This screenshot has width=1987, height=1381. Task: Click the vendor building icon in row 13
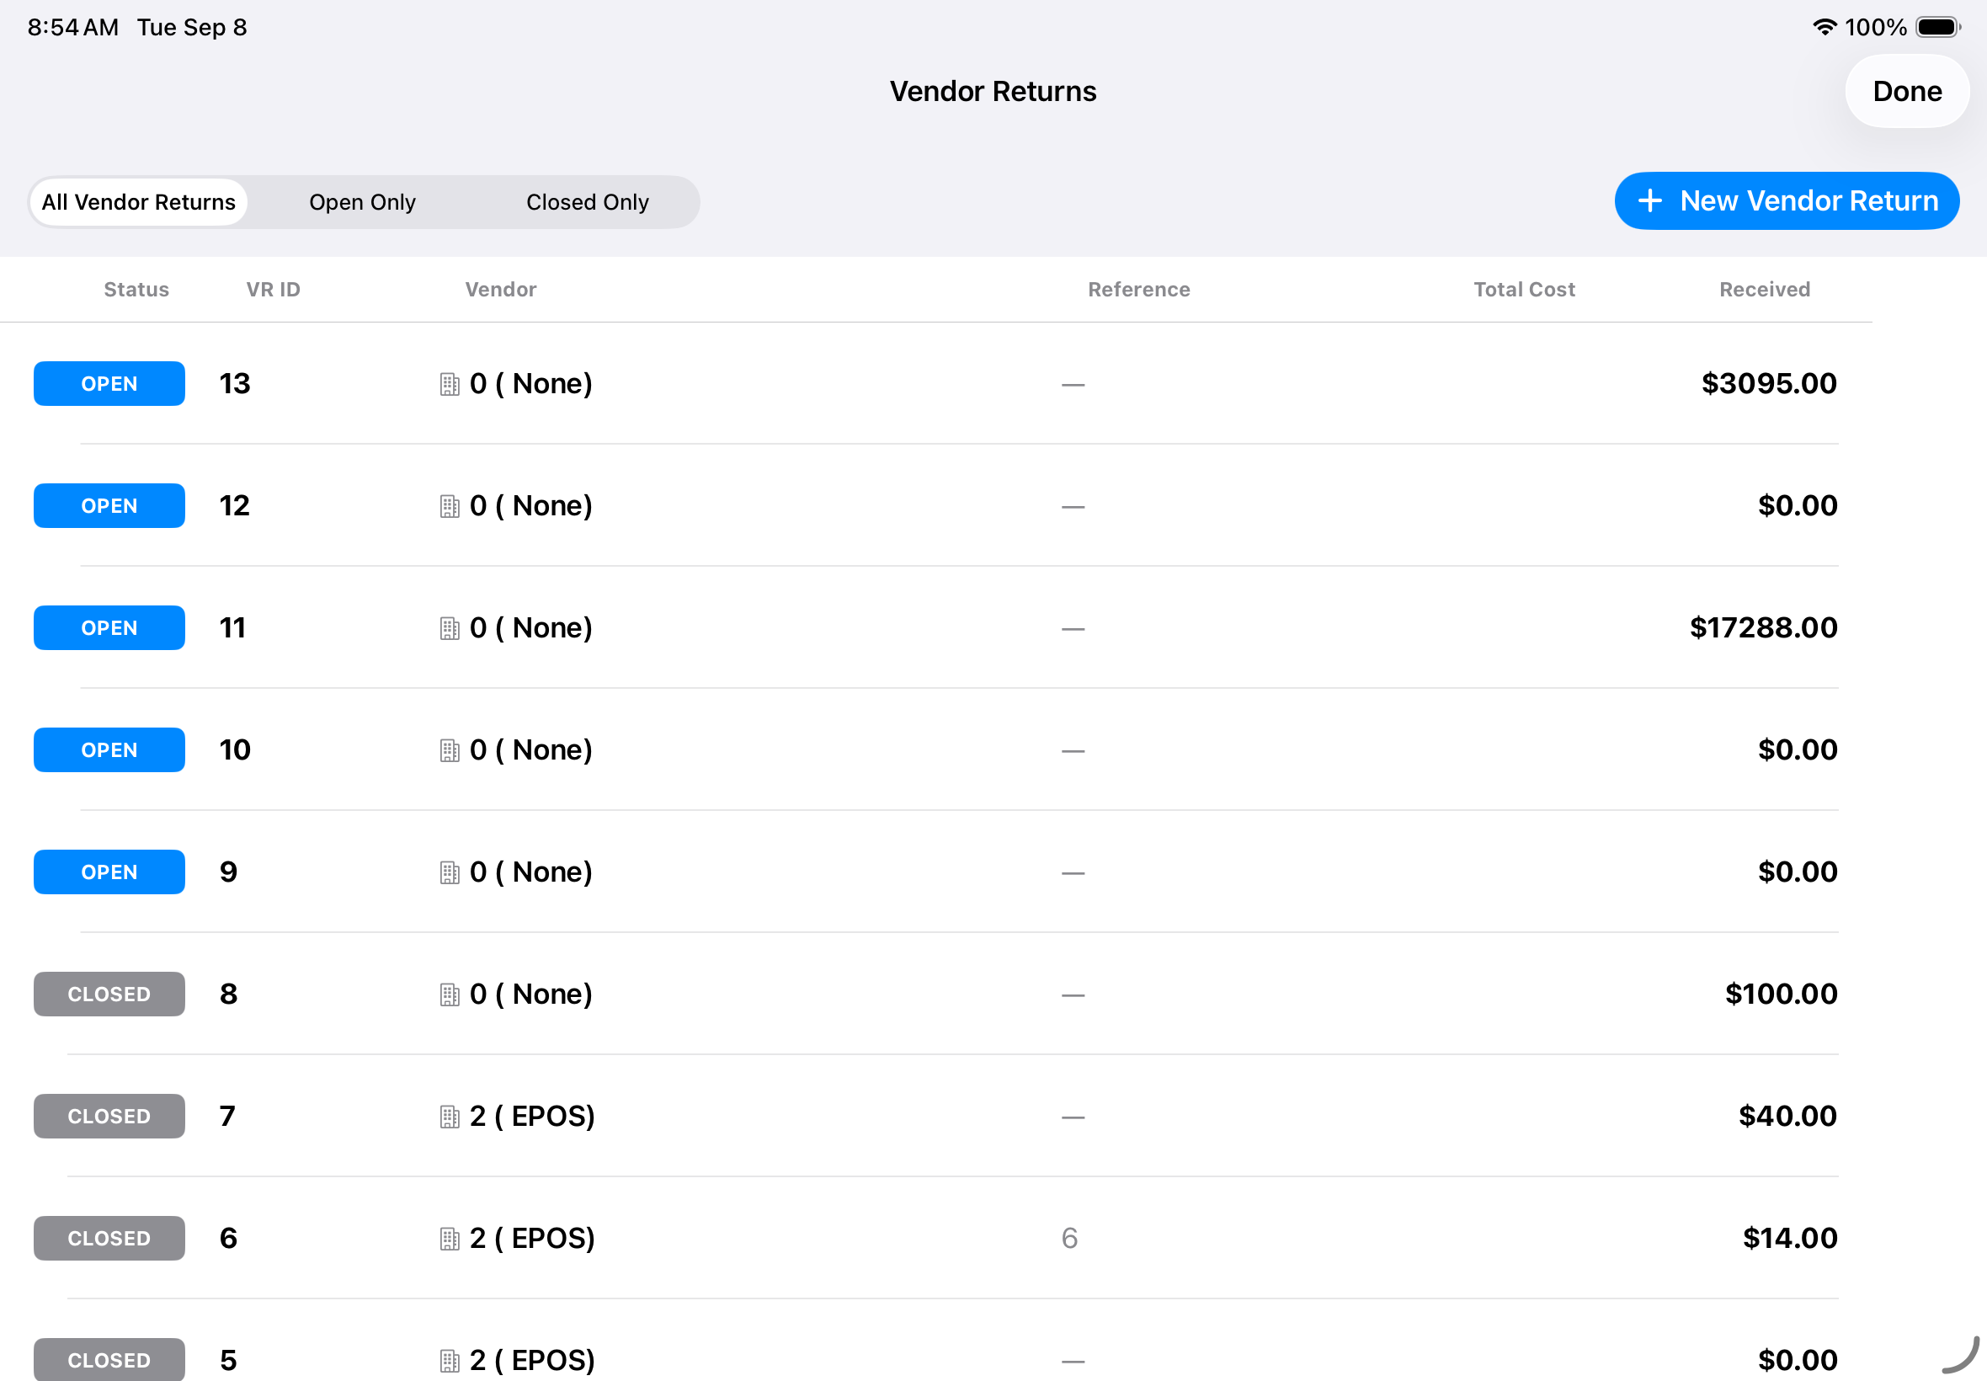(449, 384)
